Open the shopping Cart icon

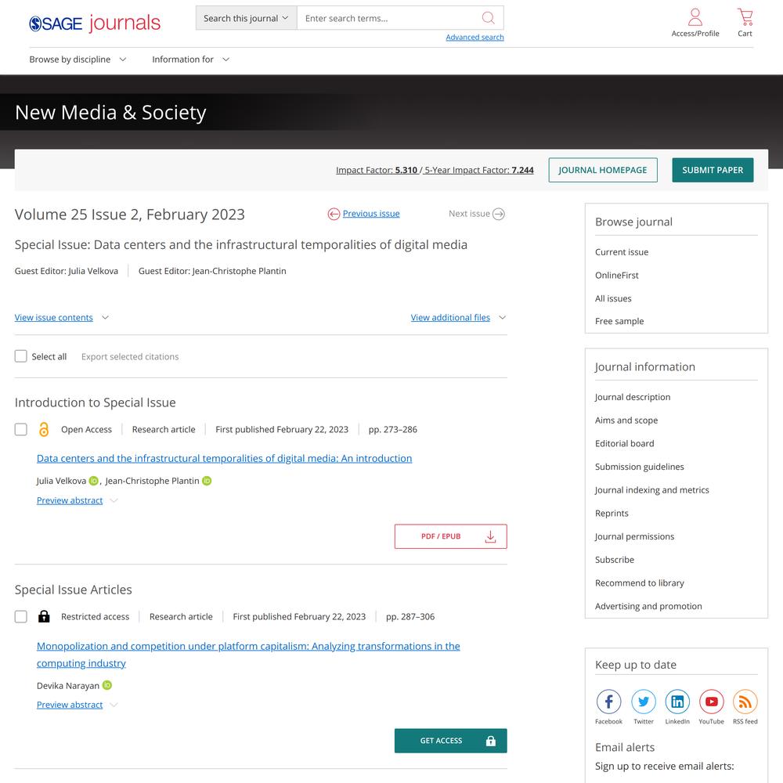(x=745, y=17)
